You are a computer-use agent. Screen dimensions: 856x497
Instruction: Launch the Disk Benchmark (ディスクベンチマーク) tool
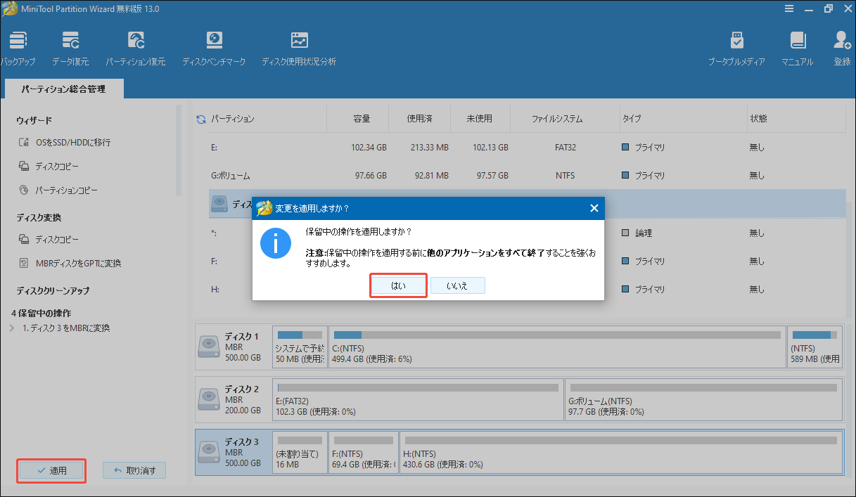click(214, 48)
